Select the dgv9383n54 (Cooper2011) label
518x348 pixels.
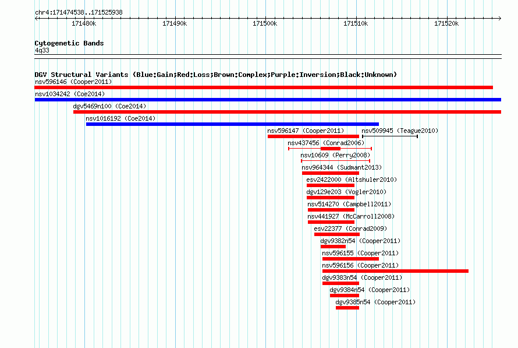click(x=362, y=277)
